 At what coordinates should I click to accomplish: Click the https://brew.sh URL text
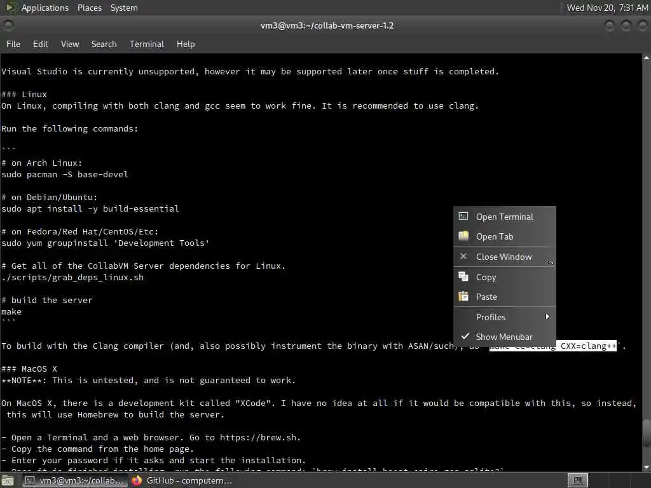258,437
